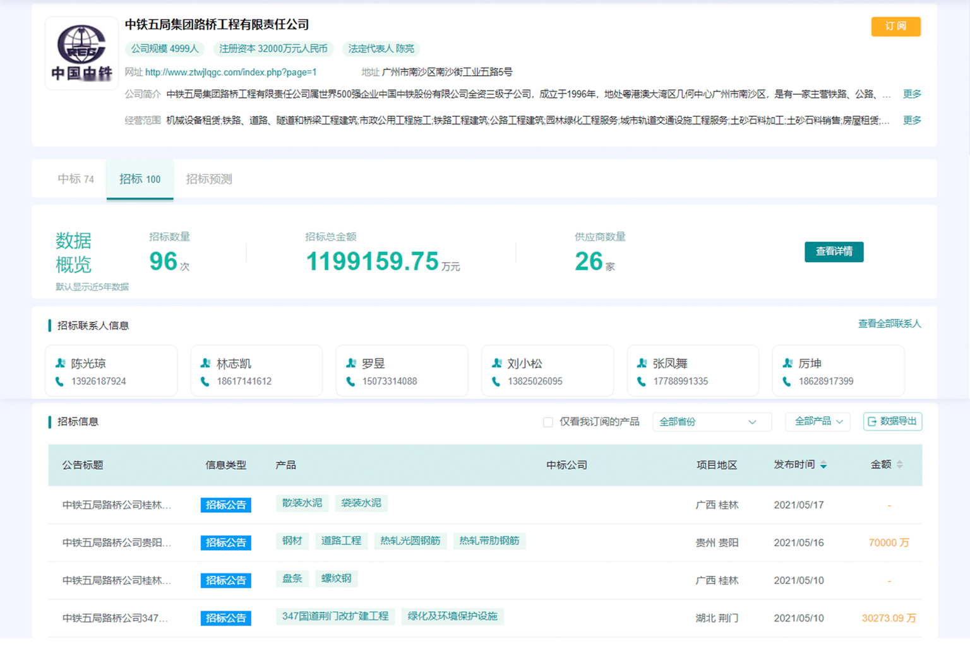Click the 1199159.75 total amount figure
The image size is (970, 646).
(x=372, y=261)
